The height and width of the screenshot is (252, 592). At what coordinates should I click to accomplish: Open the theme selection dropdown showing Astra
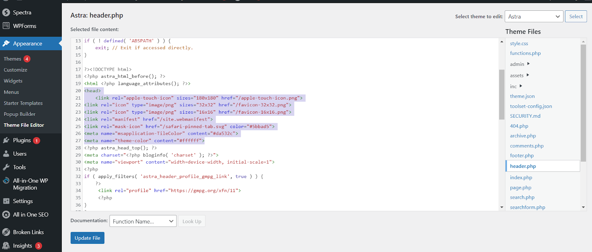pos(534,16)
